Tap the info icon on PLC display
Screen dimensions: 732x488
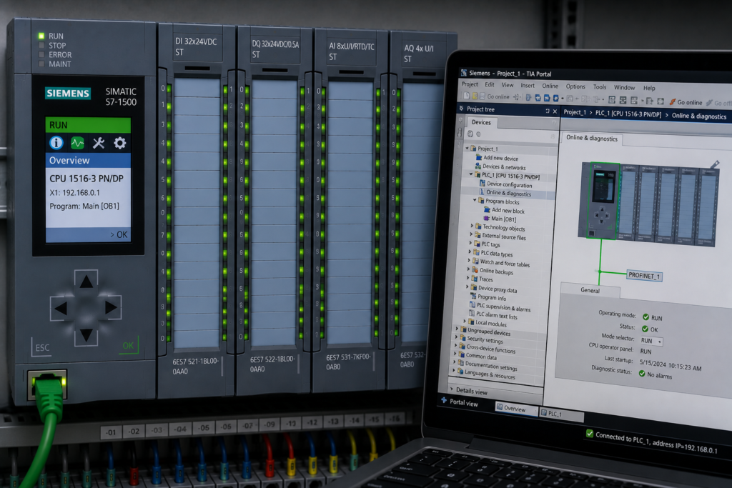tap(56, 142)
